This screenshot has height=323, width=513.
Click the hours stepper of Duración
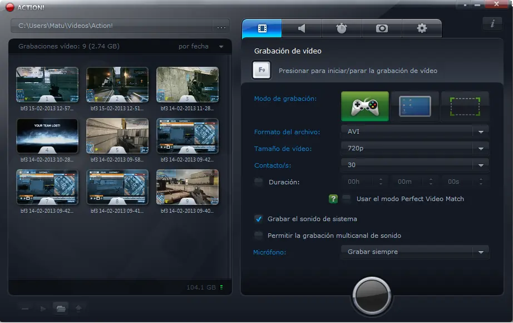(x=381, y=182)
